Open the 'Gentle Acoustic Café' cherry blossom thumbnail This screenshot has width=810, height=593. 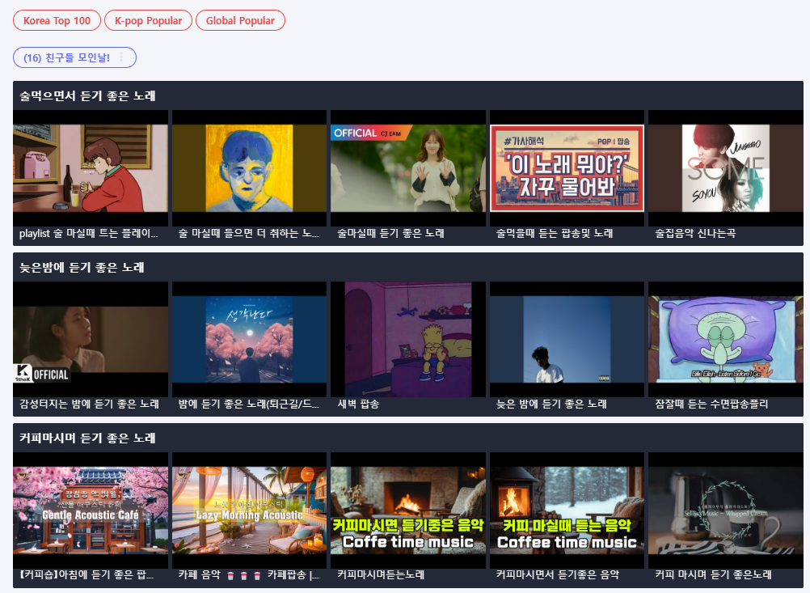[90, 510]
